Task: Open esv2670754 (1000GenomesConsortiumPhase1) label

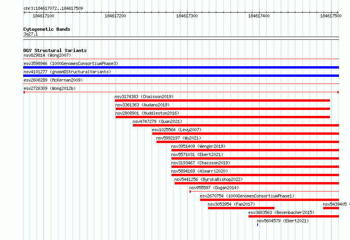Action: pos(247,196)
